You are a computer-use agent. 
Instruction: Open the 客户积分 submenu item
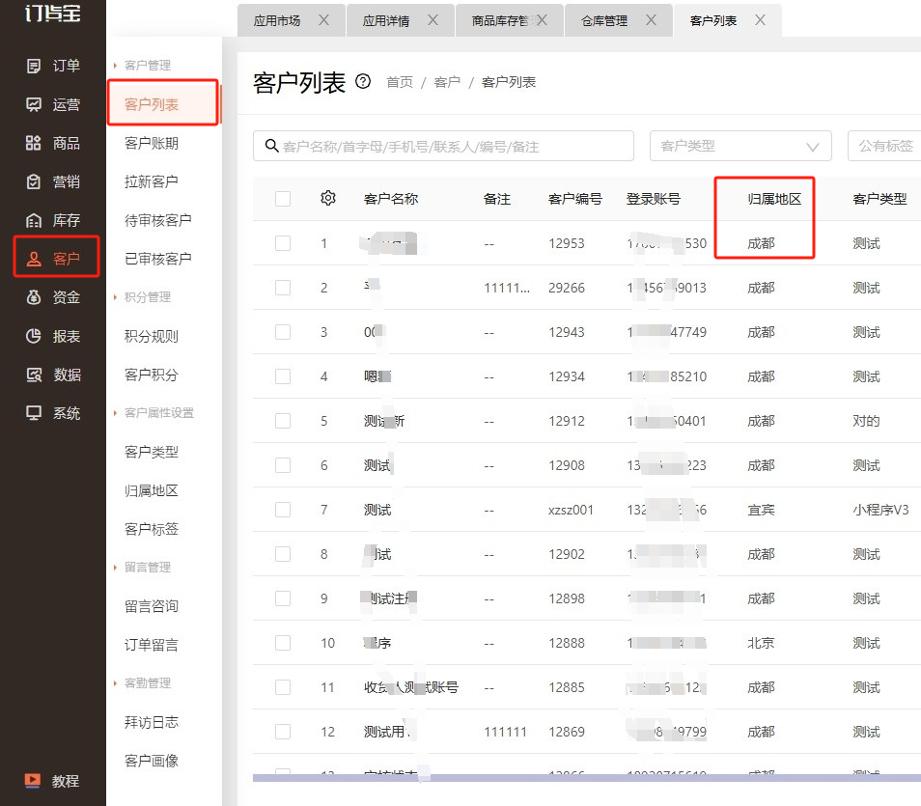point(152,375)
